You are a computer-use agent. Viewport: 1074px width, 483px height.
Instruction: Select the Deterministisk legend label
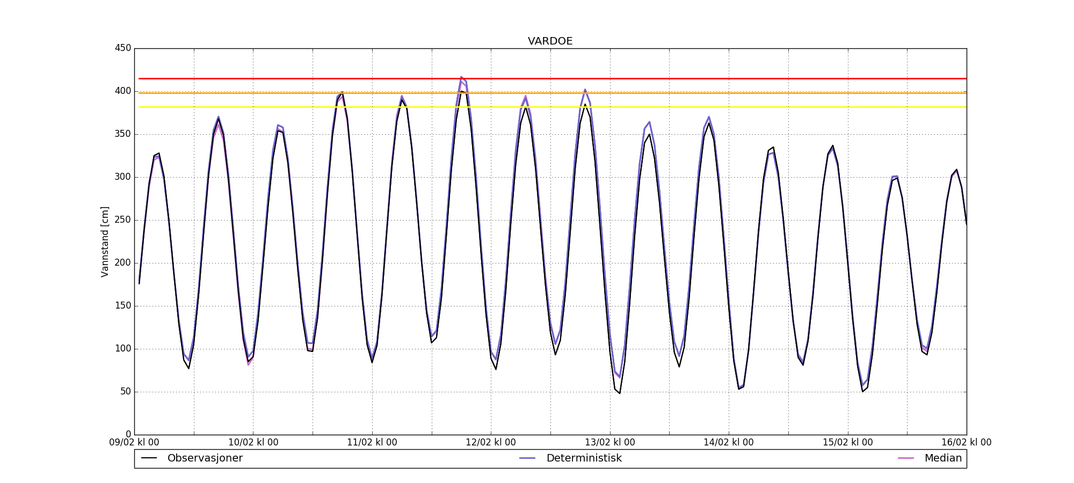[584, 458]
